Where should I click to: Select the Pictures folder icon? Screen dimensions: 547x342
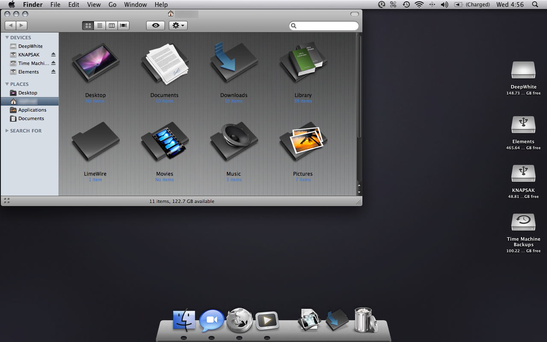303,141
